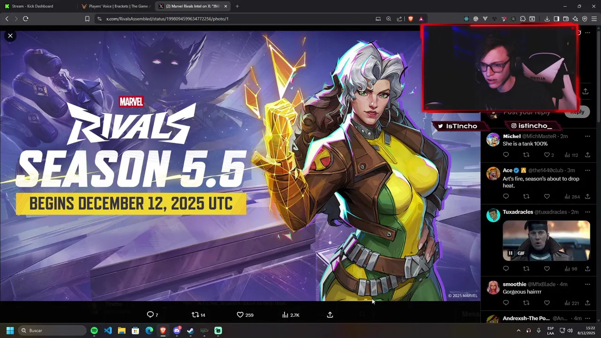This screenshot has height=338, width=601.
Task: Share Tuxadracles' reply
Action: click(587, 269)
